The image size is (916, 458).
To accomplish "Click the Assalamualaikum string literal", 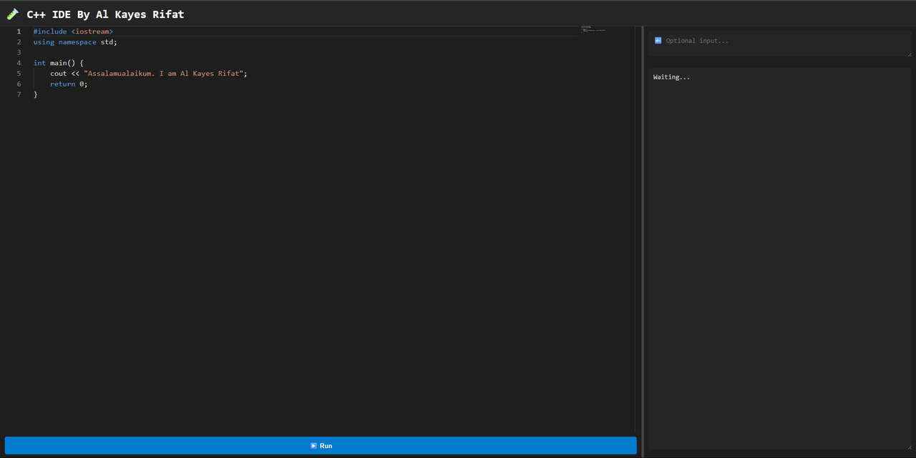I will pyautogui.click(x=163, y=74).
